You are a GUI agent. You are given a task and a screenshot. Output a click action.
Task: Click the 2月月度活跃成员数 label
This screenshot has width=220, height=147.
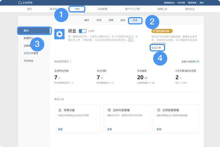tap(186, 71)
